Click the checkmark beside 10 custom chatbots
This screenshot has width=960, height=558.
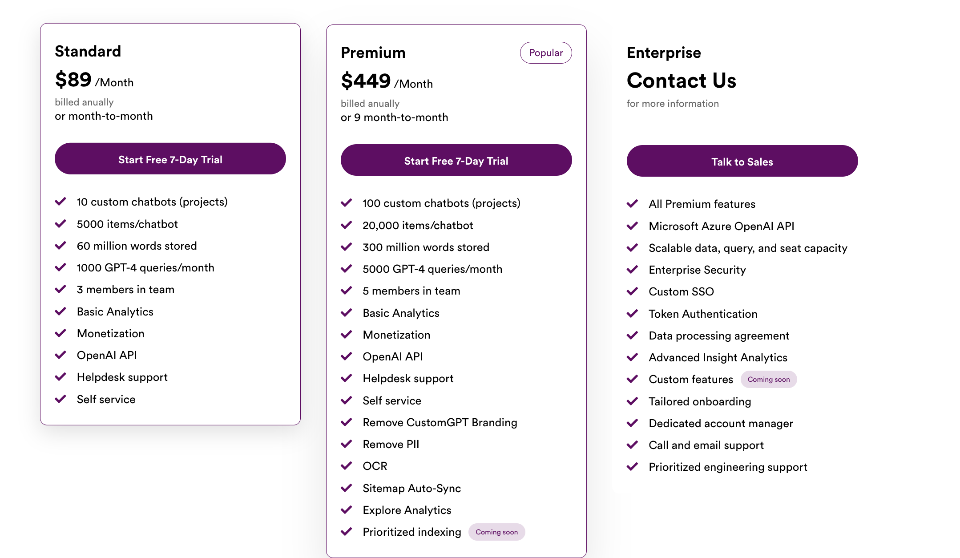[x=61, y=201]
